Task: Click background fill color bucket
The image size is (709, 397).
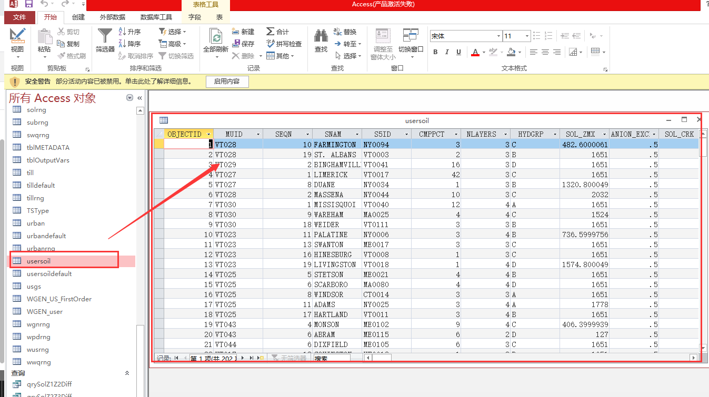Action: 511,52
